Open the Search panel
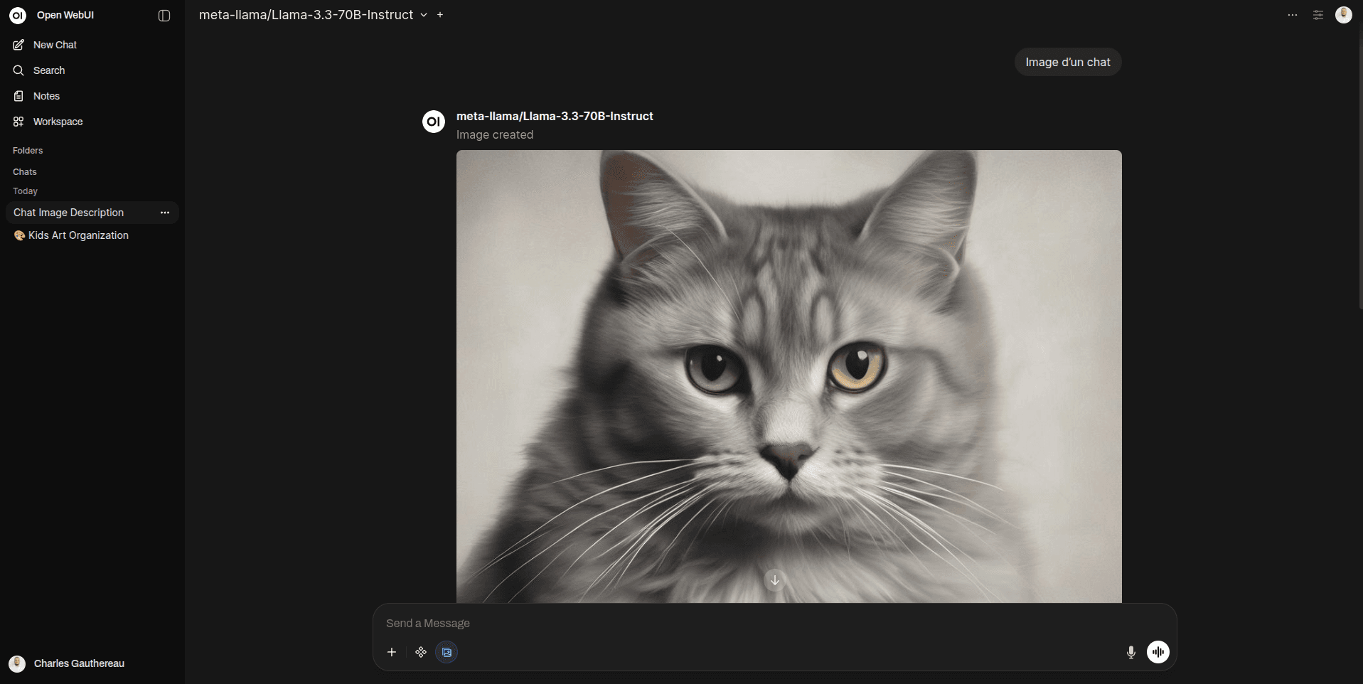The height and width of the screenshot is (684, 1363). 48,70
